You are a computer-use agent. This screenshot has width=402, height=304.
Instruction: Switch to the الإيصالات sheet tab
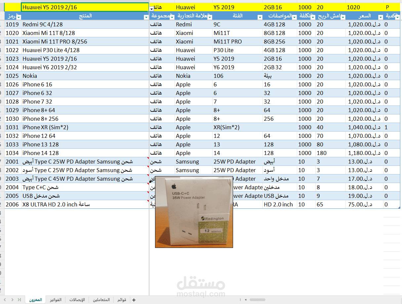[77, 300]
